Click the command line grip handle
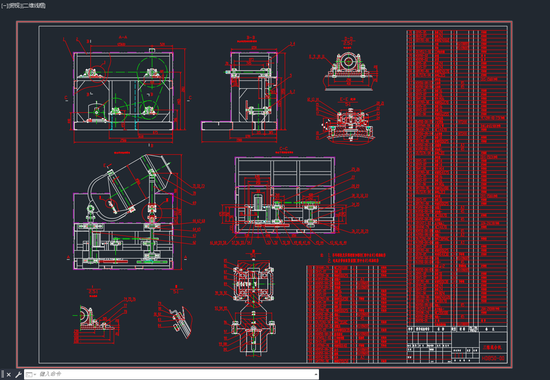 click(2, 375)
